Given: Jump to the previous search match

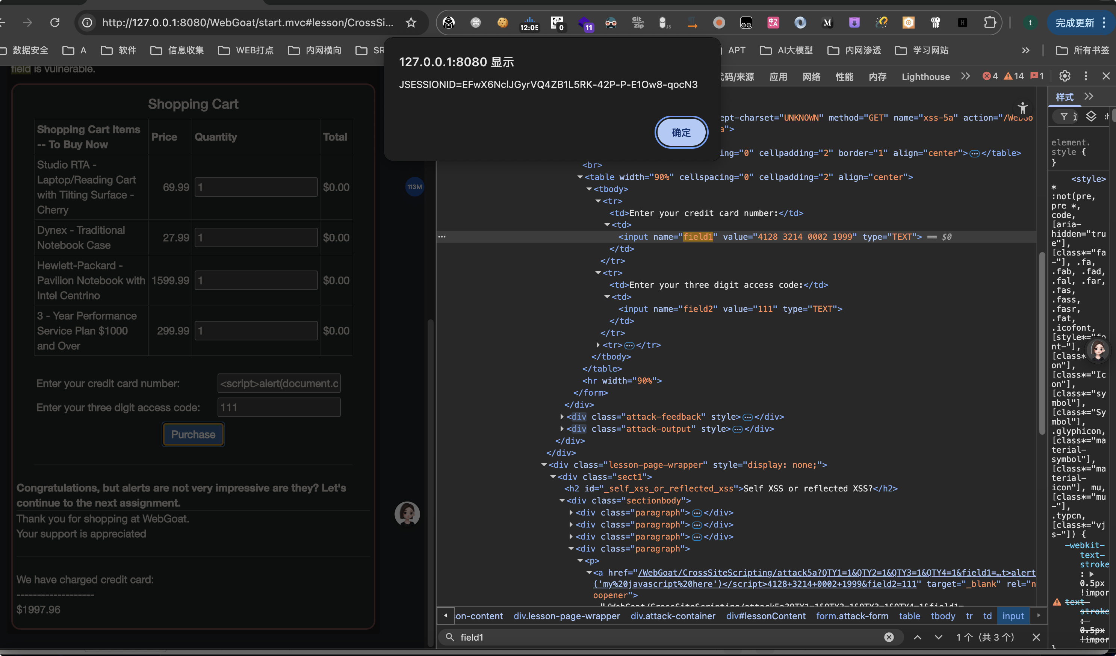Looking at the screenshot, I should pyautogui.click(x=918, y=637).
